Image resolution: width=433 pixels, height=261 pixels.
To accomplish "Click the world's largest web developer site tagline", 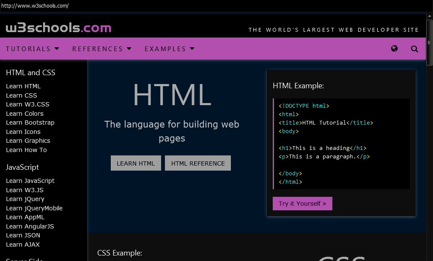I will click(x=334, y=30).
